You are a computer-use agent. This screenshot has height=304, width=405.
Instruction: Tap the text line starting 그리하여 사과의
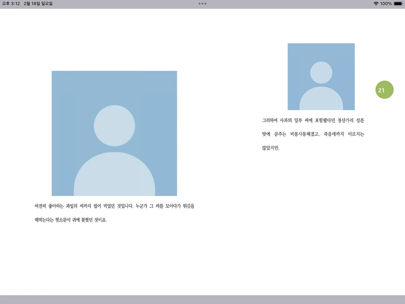tap(313, 120)
